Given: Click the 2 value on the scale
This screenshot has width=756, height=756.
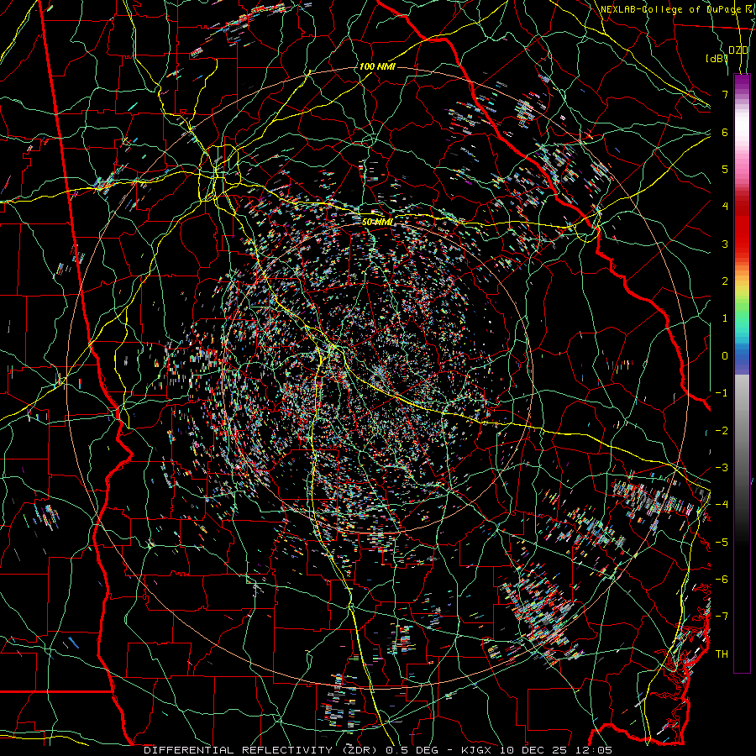Looking at the screenshot, I should click(x=725, y=281).
